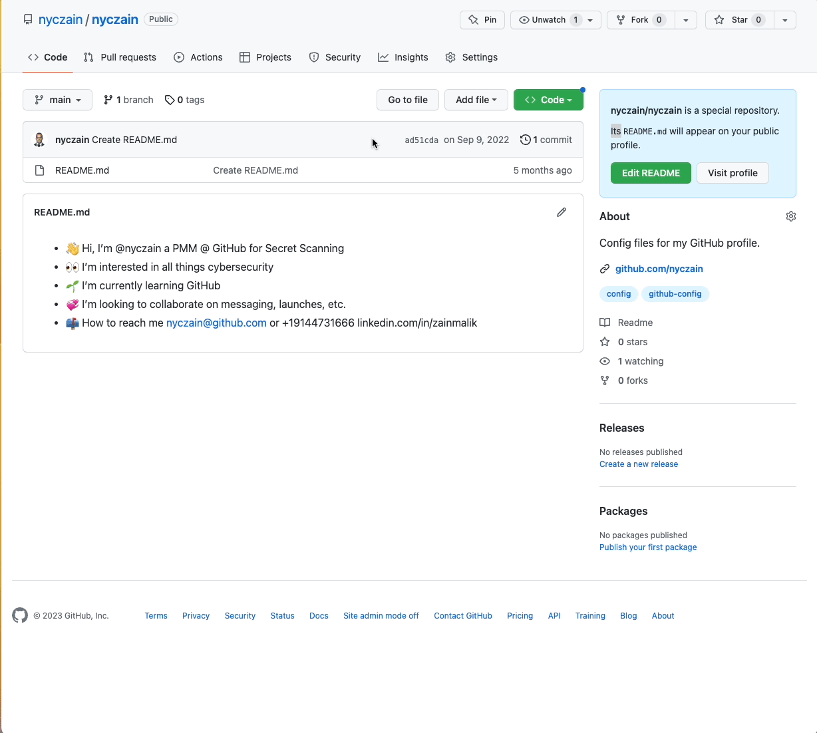This screenshot has width=817, height=733.
Task: Open the Add file dropdown menu
Action: click(476, 100)
